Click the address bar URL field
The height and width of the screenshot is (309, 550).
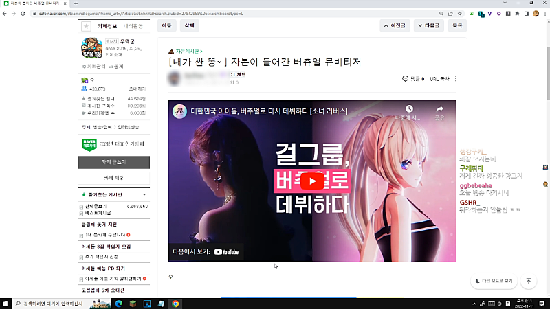232,14
